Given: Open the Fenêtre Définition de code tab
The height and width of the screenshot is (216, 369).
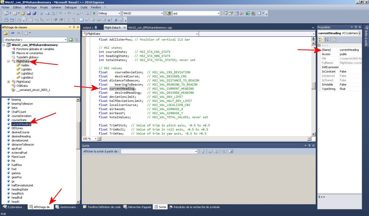Looking at the screenshot, I should click(102, 207).
